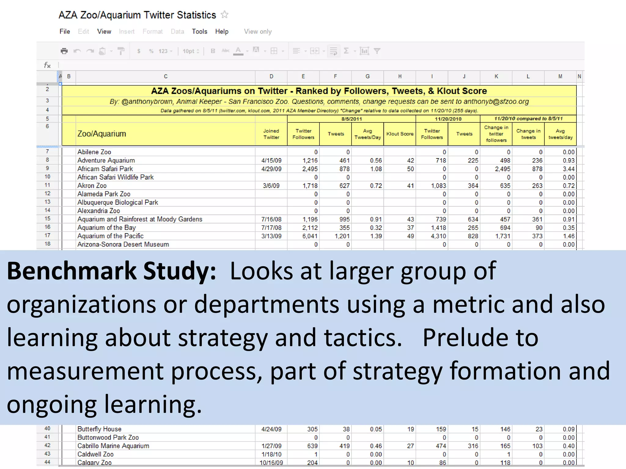Click the 6,041 followers cell
Screen dimensions: 626x469
point(303,236)
